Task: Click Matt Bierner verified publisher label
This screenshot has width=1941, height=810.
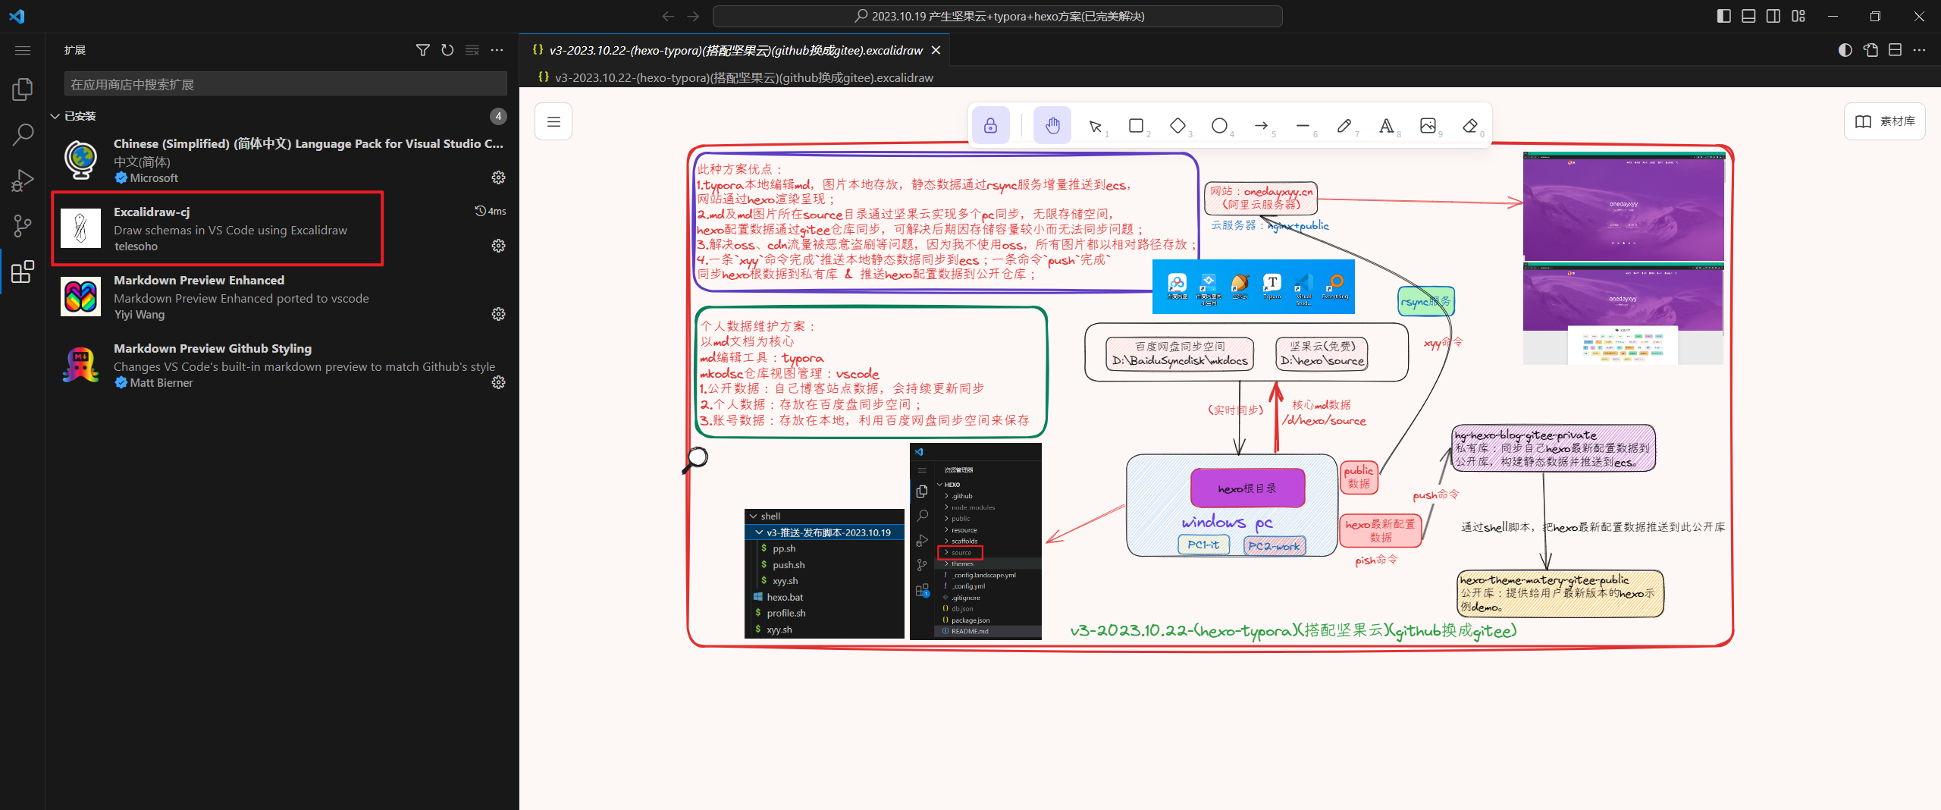Action: pyautogui.click(x=154, y=382)
